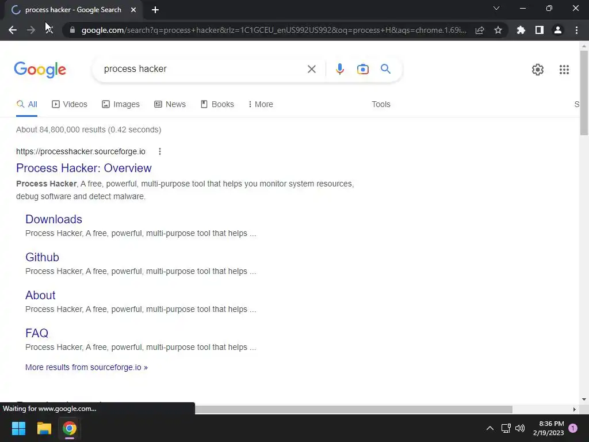Go back using the browser back arrow
Image resolution: width=589 pixels, height=442 pixels.
point(13,30)
